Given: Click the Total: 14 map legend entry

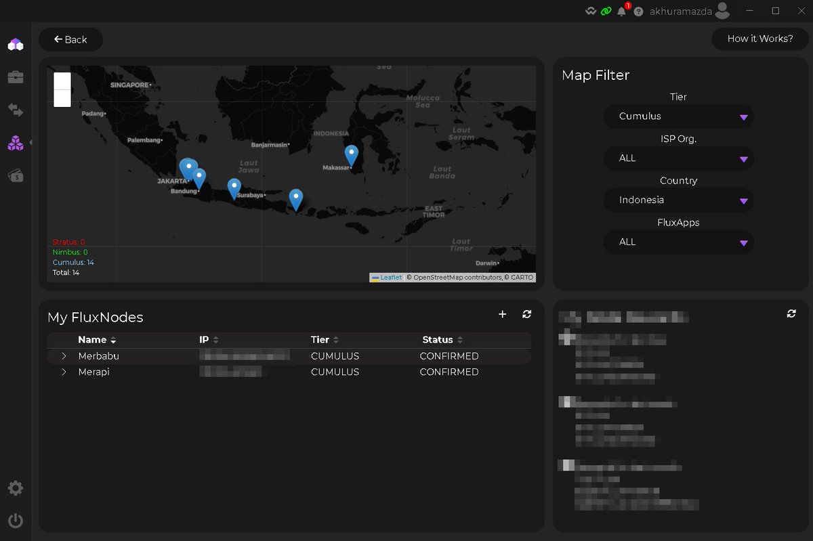Looking at the screenshot, I should tap(66, 273).
